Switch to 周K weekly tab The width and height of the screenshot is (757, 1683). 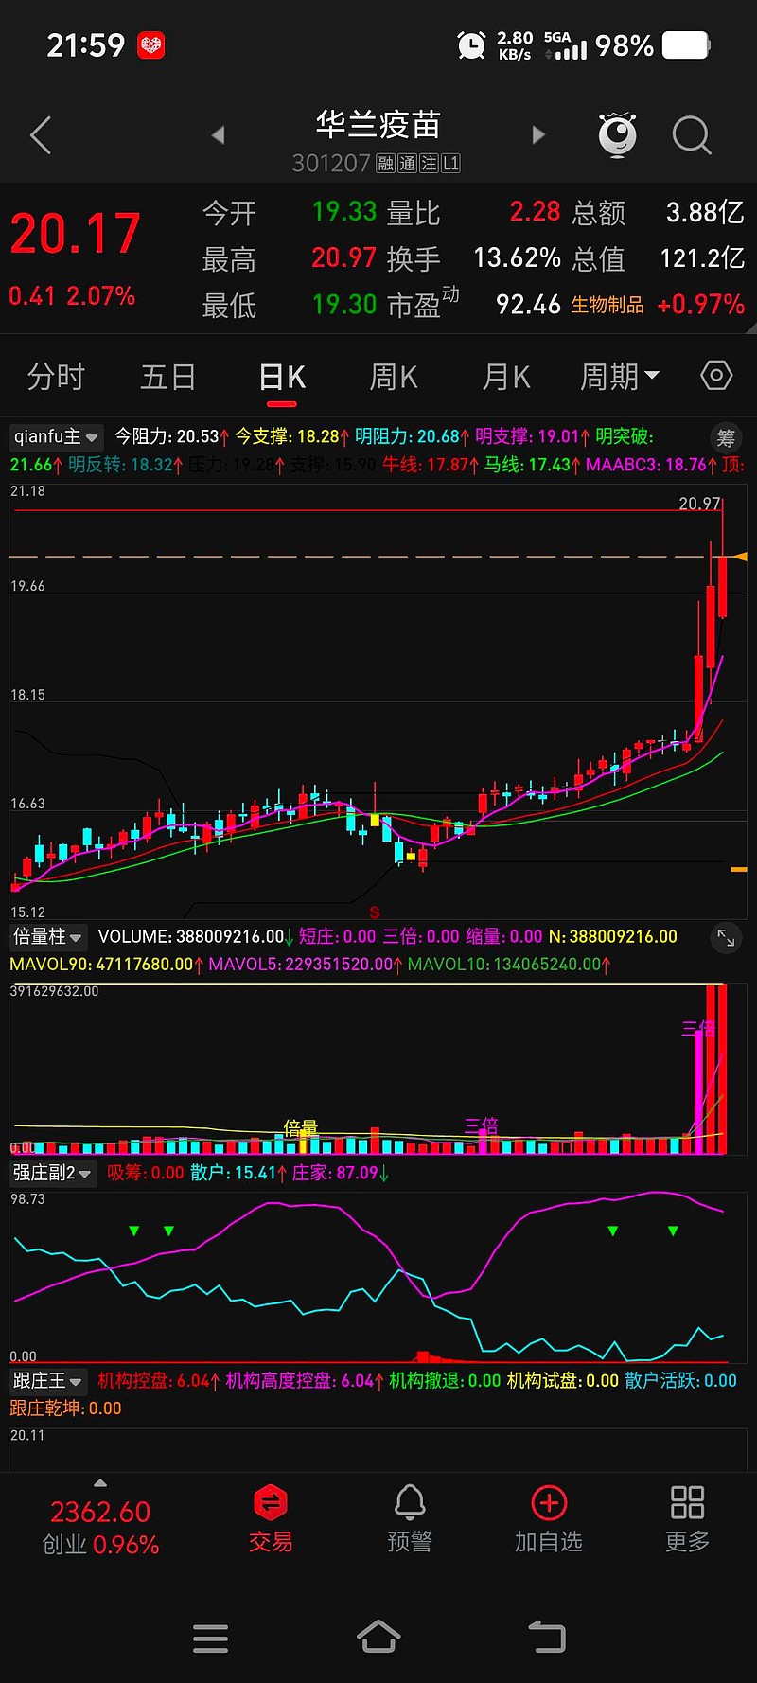(x=394, y=377)
